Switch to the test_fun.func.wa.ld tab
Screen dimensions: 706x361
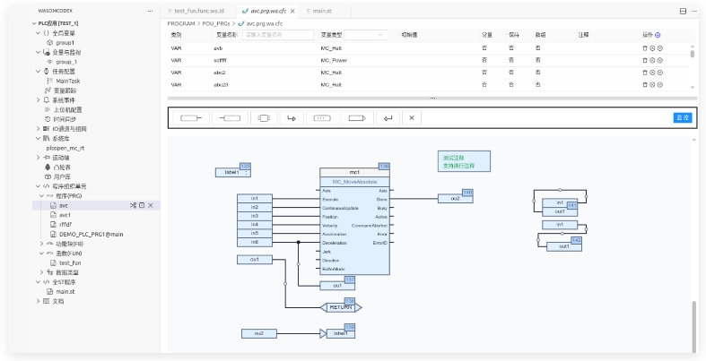click(x=198, y=11)
